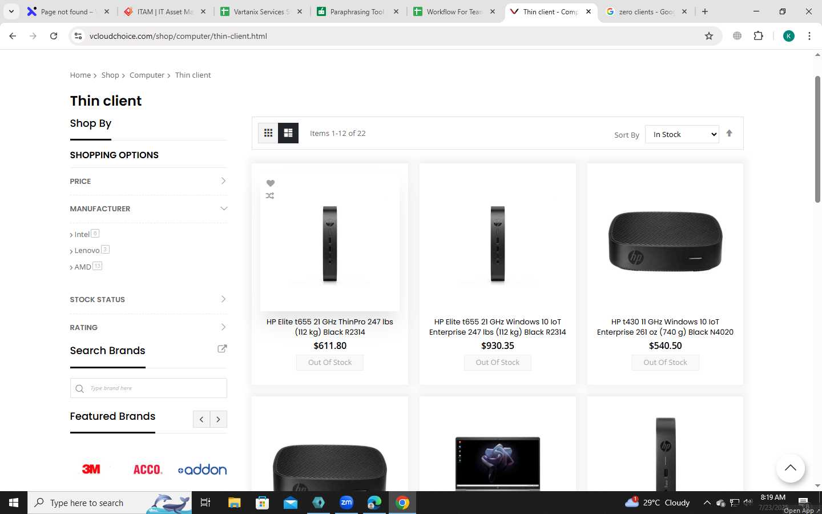Image resolution: width=822 pixels, height=514 pixels.
Task: Open weather 29°C Cloudy widget
Action: [x=658, y=503]
